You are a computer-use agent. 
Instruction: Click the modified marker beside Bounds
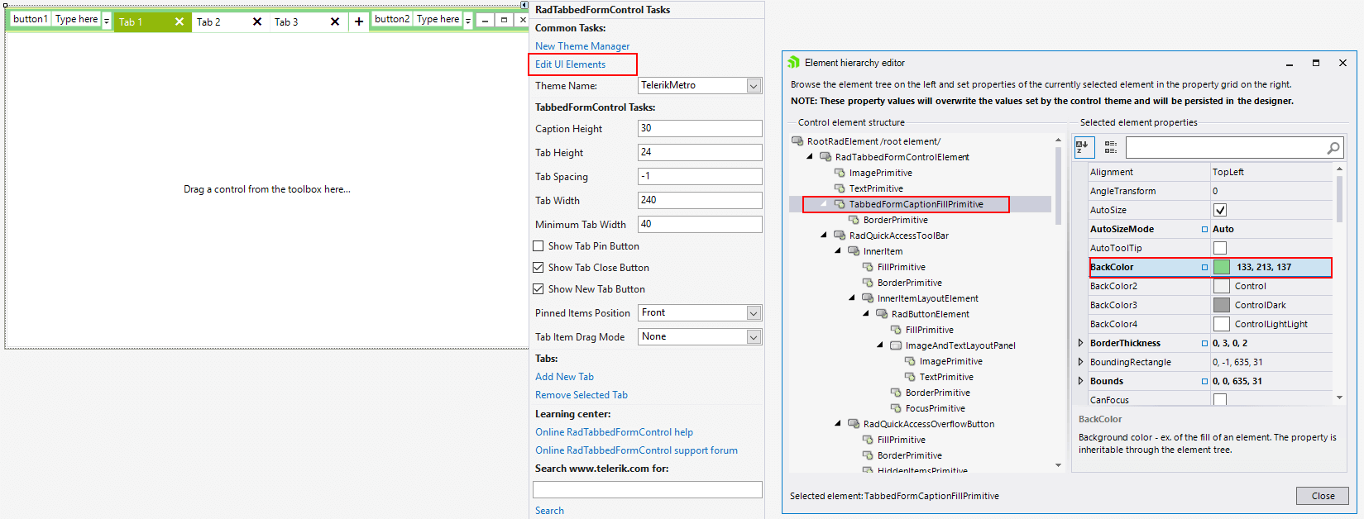coord(1204,381)
